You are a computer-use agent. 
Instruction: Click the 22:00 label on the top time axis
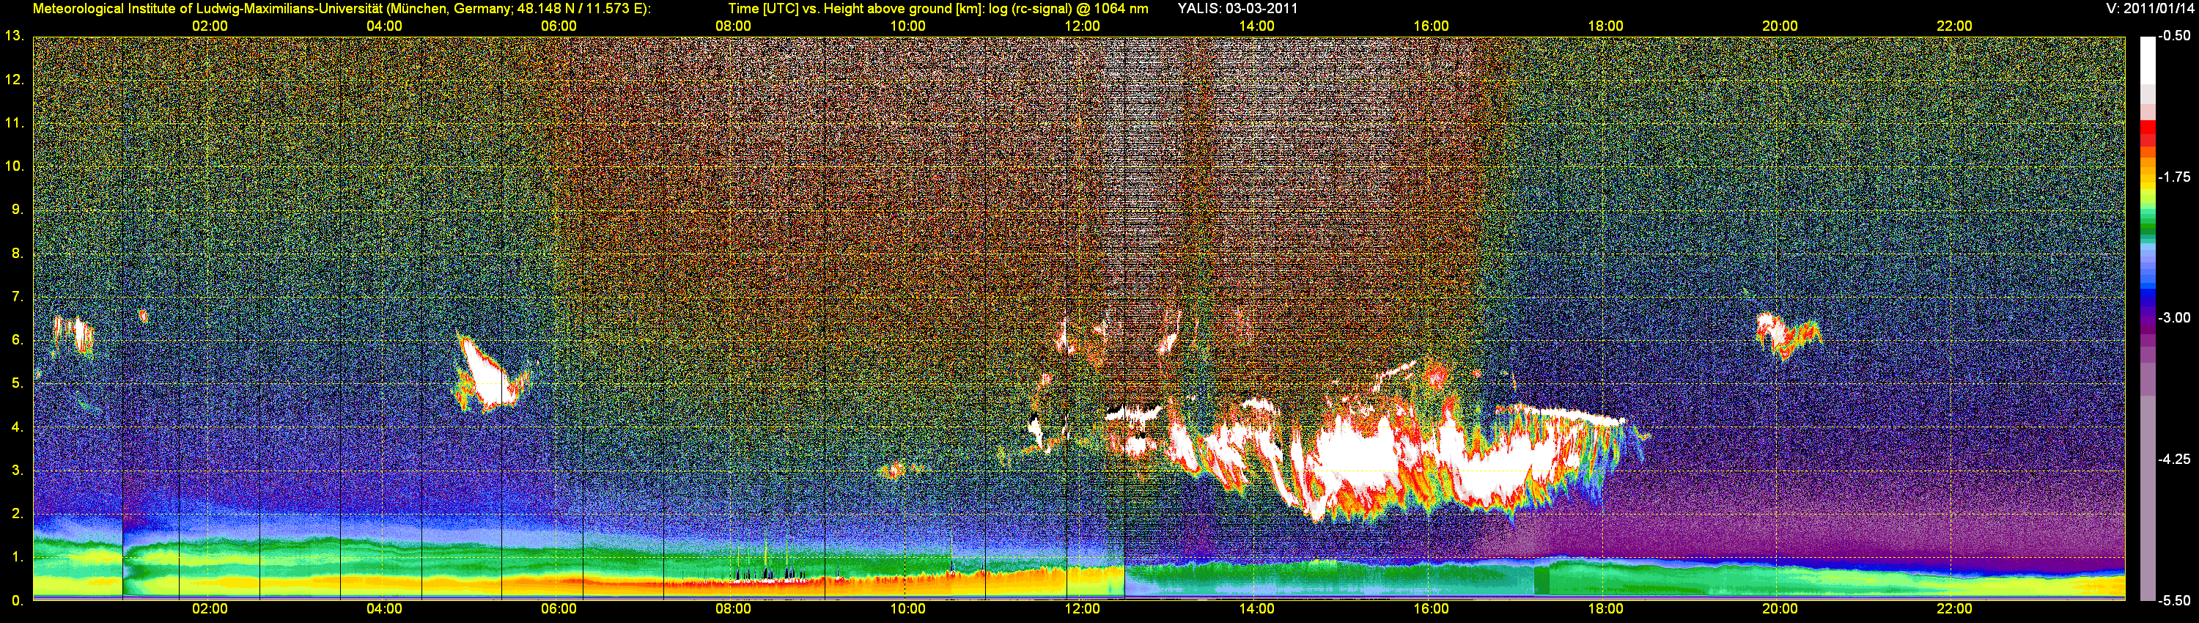[1954, 26]
